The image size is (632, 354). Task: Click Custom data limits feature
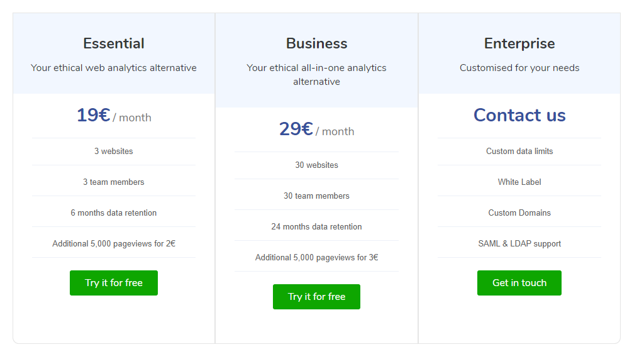[519, 151]
